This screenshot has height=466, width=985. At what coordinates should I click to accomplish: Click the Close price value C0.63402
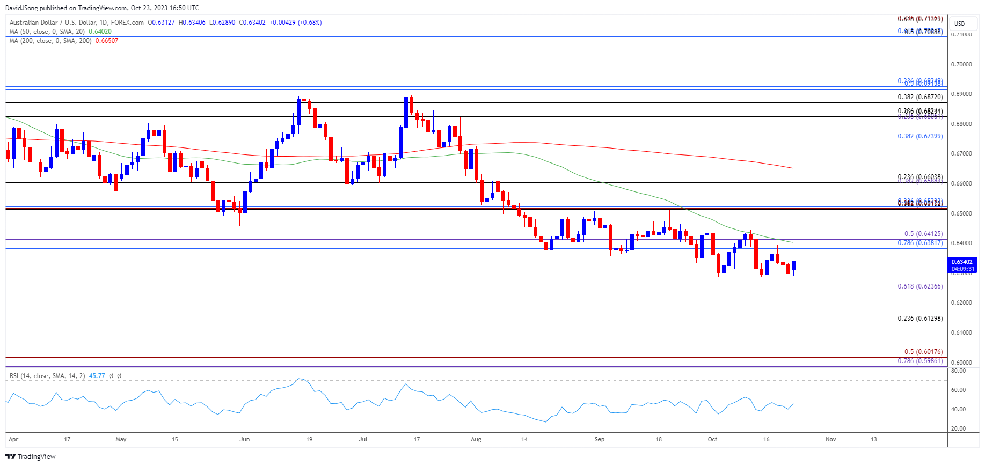[252, 23]
